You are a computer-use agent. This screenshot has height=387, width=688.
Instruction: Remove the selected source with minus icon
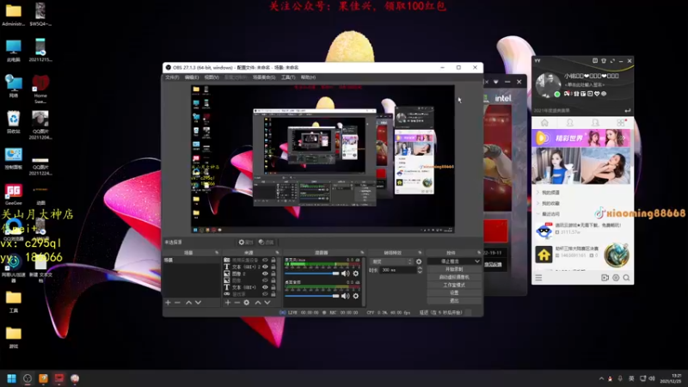[237, 303]
